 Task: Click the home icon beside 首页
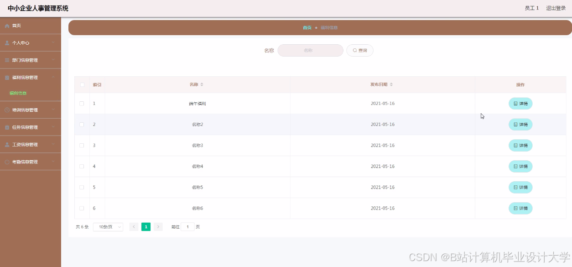(7, 26)
